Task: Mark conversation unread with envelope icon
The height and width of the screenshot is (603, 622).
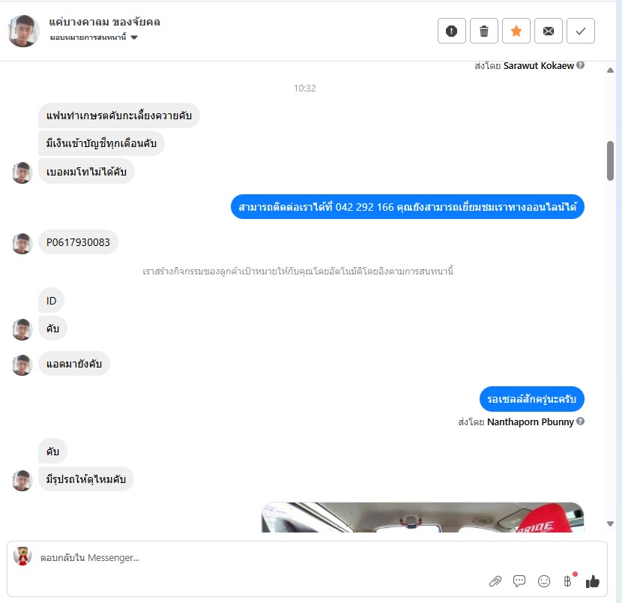Action: coord(549,31)
